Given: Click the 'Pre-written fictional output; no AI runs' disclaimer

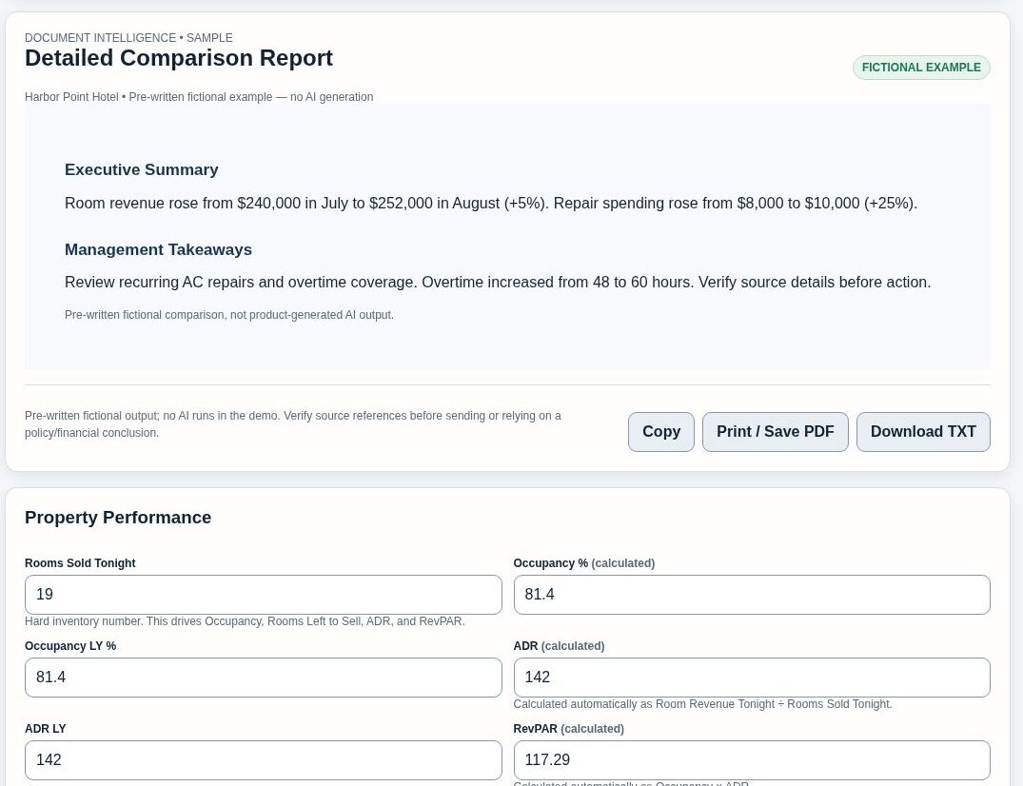Looking at the screenshot, I should point(293,424).
